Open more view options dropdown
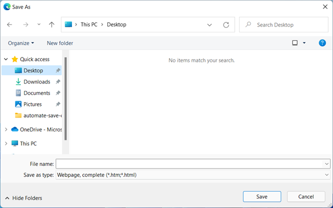 pos(304,43)
